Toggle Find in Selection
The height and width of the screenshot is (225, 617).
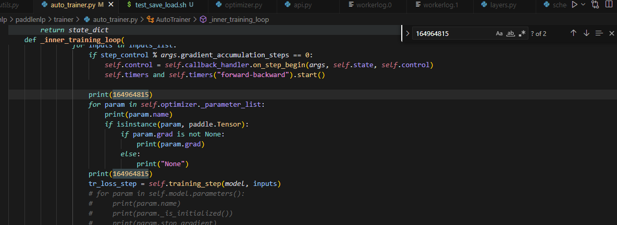(599, 33)
